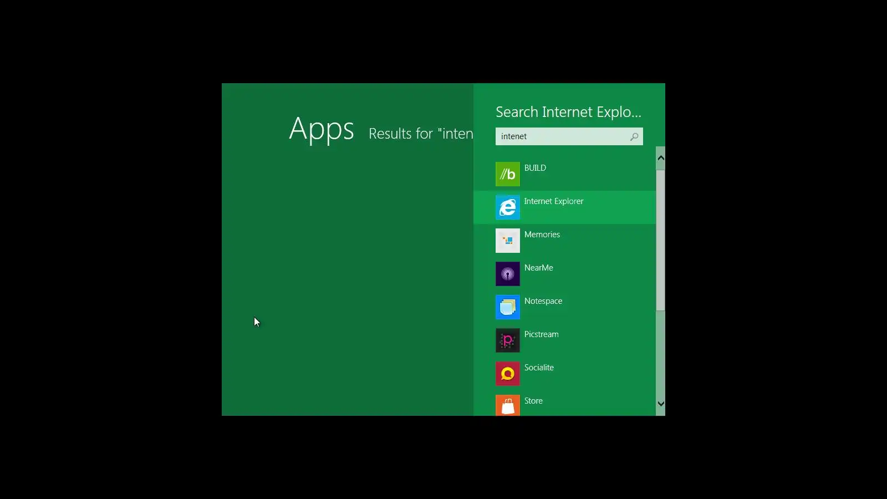Click the search box containing "intenet"
Screen dimensions: 887x499
569,136
